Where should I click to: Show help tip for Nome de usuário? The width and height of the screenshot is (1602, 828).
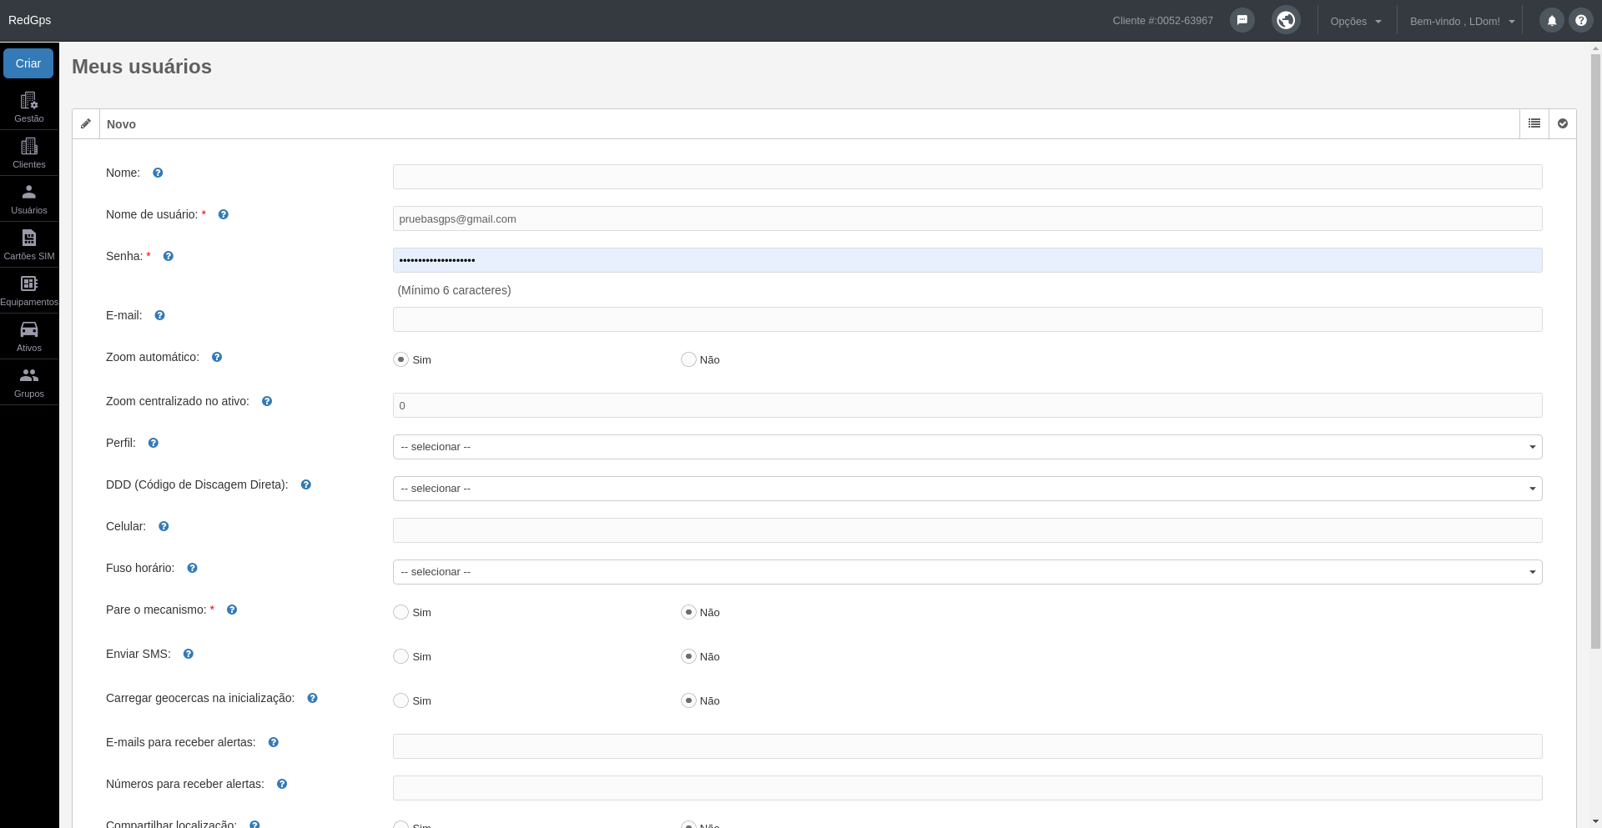224,214
